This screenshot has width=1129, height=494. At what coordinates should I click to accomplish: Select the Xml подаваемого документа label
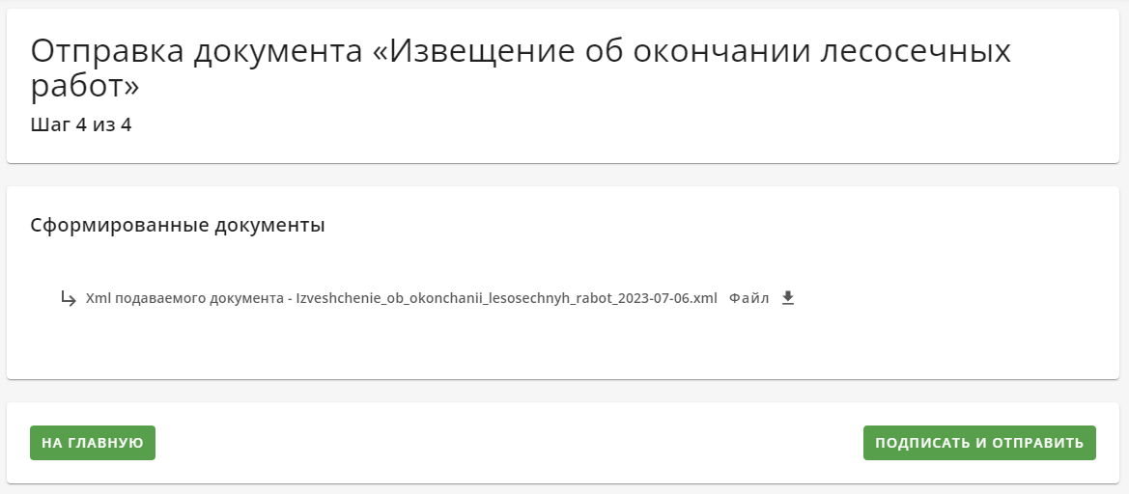[x=183, y=298]
